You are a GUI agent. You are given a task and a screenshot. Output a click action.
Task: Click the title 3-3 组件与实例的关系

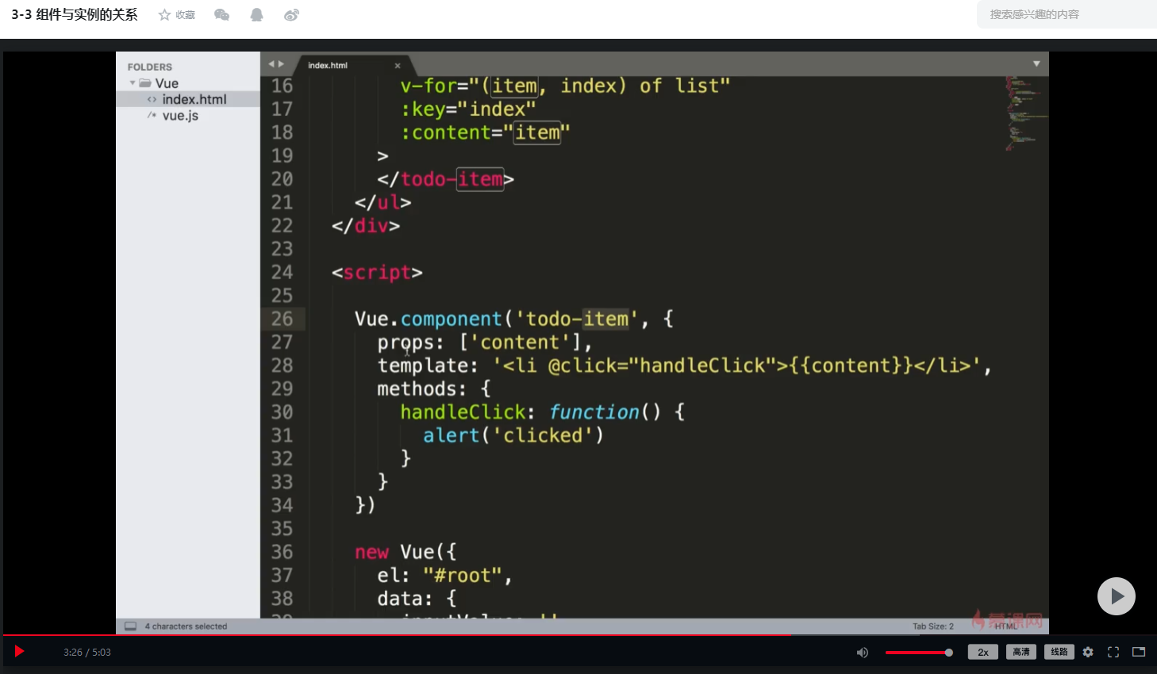point(75,15)
